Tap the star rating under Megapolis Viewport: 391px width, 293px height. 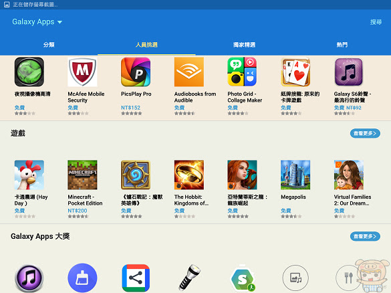point(291,216)
